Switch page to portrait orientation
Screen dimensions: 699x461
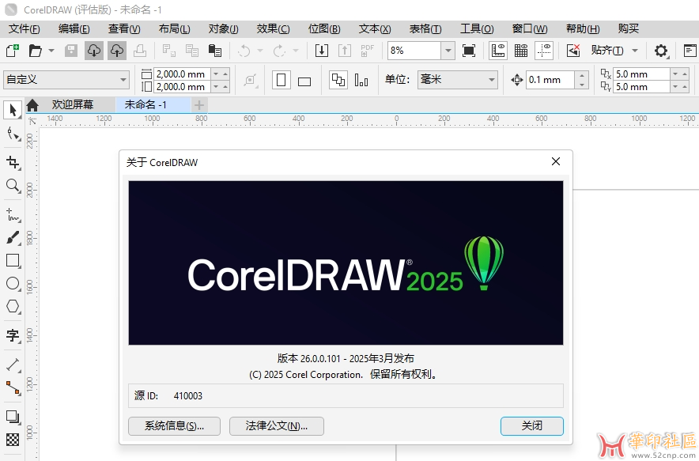click(281, 80)
